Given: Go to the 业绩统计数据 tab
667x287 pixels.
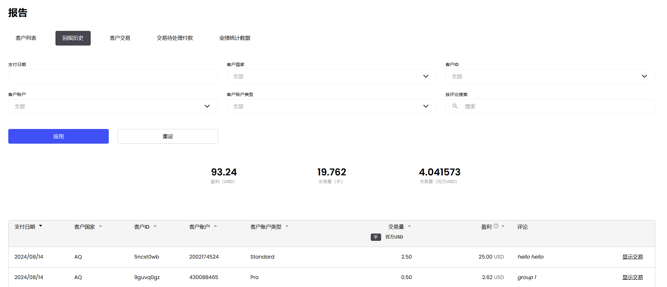Looking at the screenshot, I should pos(235,38).
